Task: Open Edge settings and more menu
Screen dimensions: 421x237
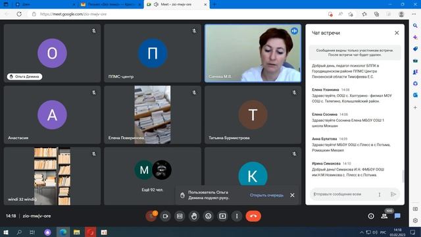Action: click(414, 14)
